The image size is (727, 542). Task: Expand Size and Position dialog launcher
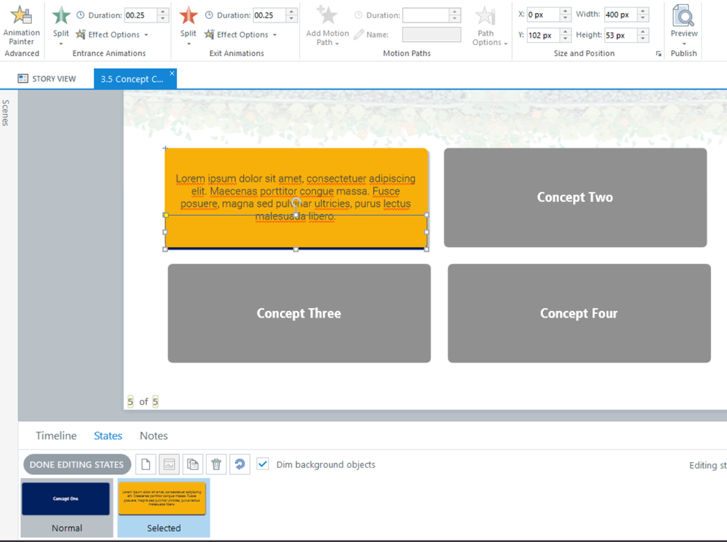point(659,54)
